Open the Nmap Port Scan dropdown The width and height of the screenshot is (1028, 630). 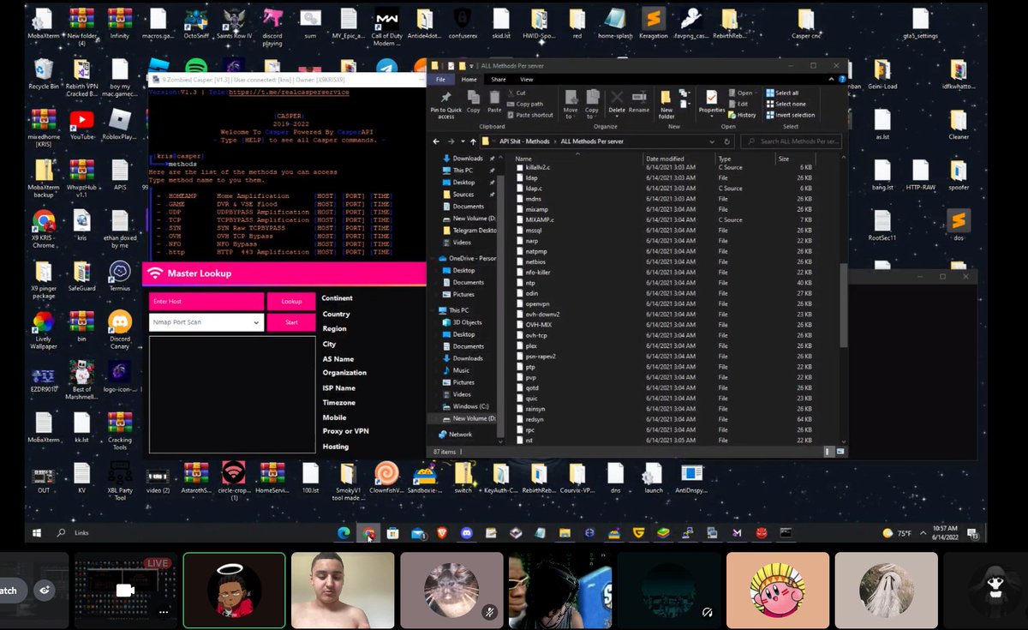pyautogui.click(x=255, y=321)
